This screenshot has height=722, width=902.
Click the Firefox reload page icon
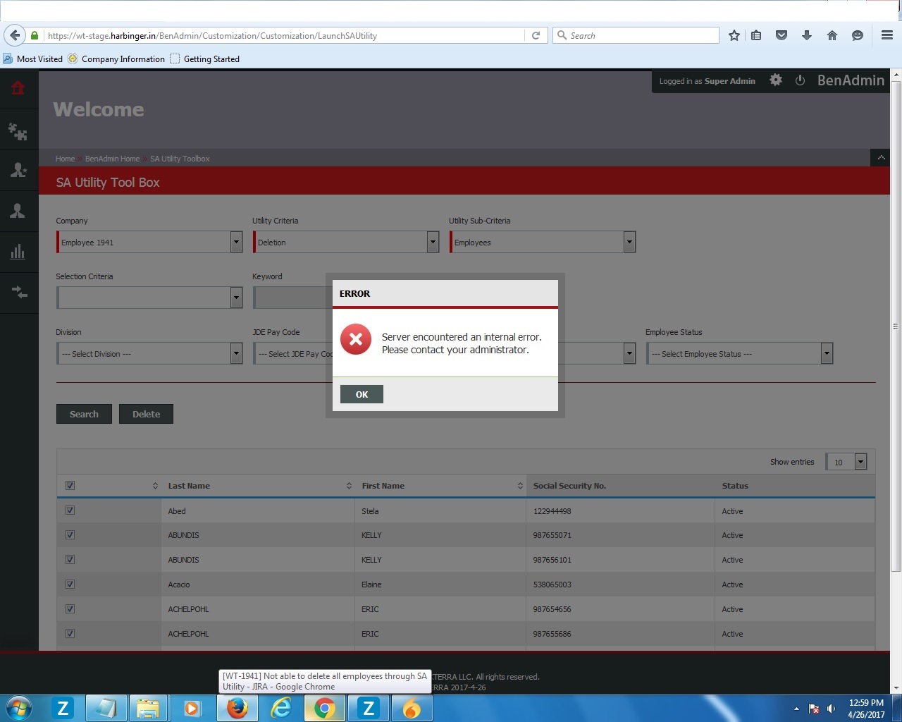536,35
